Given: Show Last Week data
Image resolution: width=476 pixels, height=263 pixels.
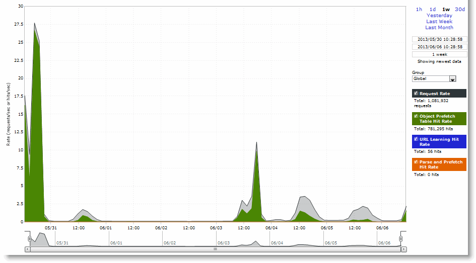Looking at the screenshot, I should click(439, 22).
